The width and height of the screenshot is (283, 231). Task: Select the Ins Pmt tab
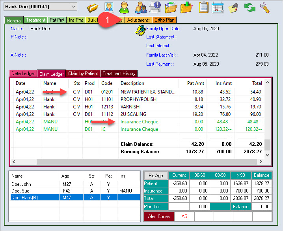pos(76,20)
